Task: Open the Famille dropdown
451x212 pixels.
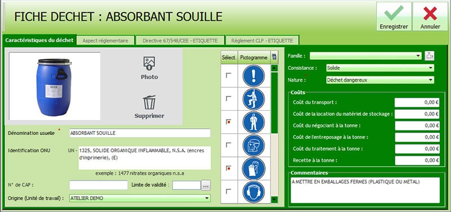Action: [x=365, y=56]
